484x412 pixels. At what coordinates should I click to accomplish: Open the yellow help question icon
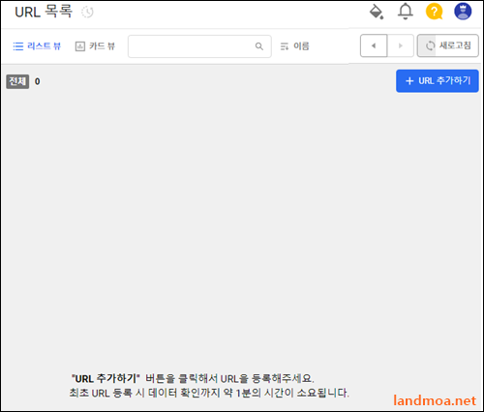click(434, 12)
